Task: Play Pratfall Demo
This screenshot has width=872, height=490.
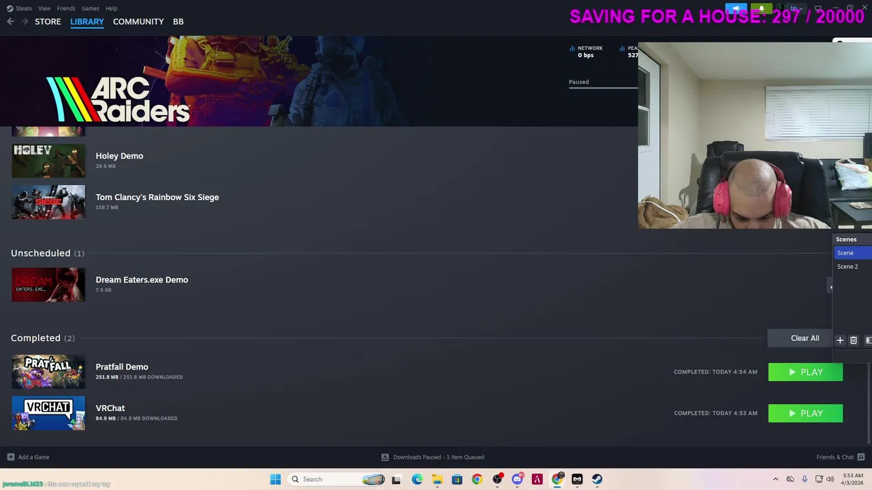Action: tap(805, 372)
